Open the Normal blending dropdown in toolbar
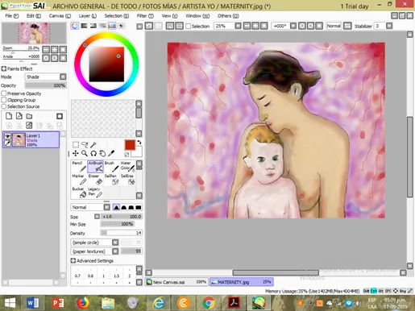Screen dimensions: 415x311 [334, 26]
